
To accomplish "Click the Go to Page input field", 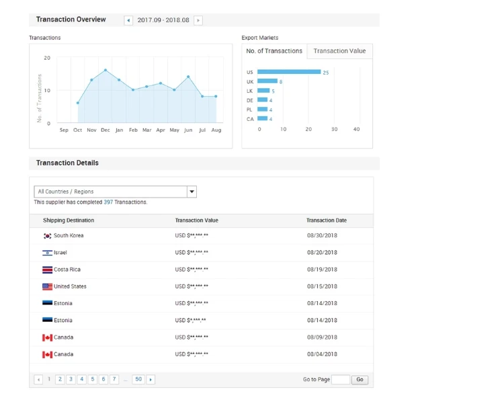I will [x=341, y=380].
